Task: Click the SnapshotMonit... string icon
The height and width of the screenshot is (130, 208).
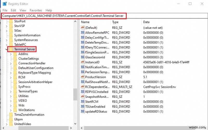Action: 82,96
